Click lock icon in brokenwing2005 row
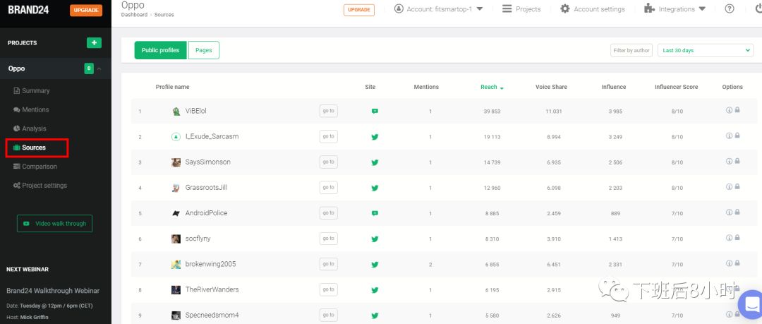The width and height of the screenshot is (762, 324). 737,263
